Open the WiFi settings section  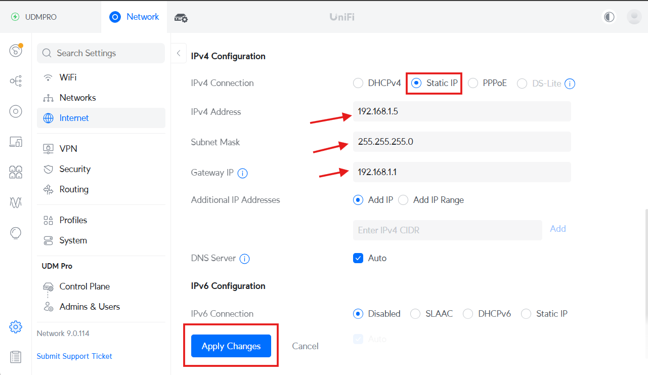68,77
